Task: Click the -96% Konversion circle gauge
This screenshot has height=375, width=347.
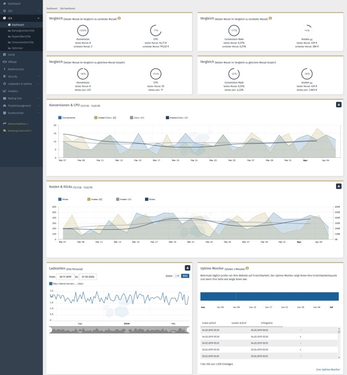Action: coord(83,74)
